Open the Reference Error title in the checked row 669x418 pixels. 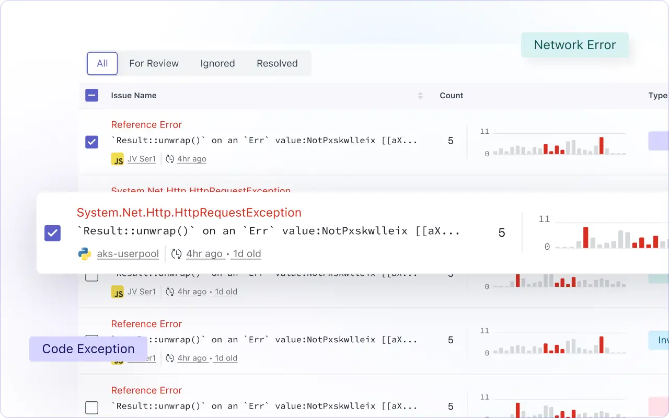click(146, 124)
